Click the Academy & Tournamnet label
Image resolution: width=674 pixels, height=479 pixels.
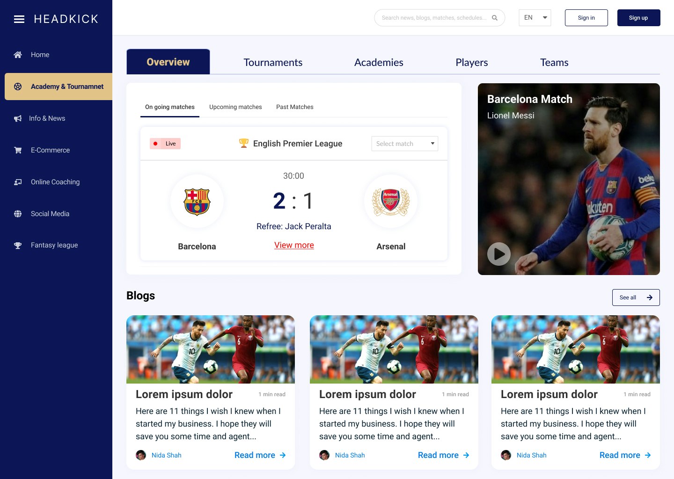67,87
